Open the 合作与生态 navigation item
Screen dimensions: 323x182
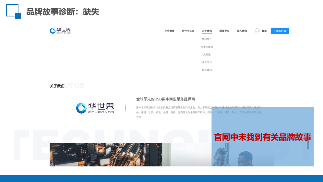[x=188, y=31]
